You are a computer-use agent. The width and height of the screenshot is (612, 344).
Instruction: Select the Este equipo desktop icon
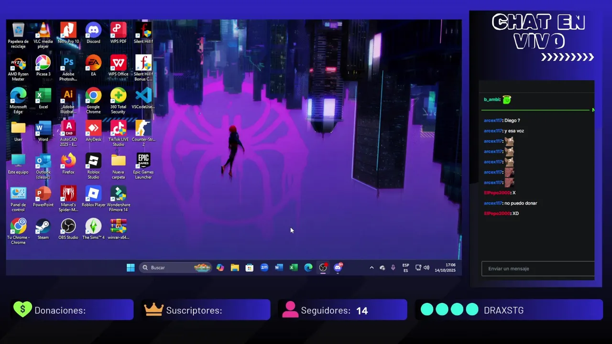18,164
